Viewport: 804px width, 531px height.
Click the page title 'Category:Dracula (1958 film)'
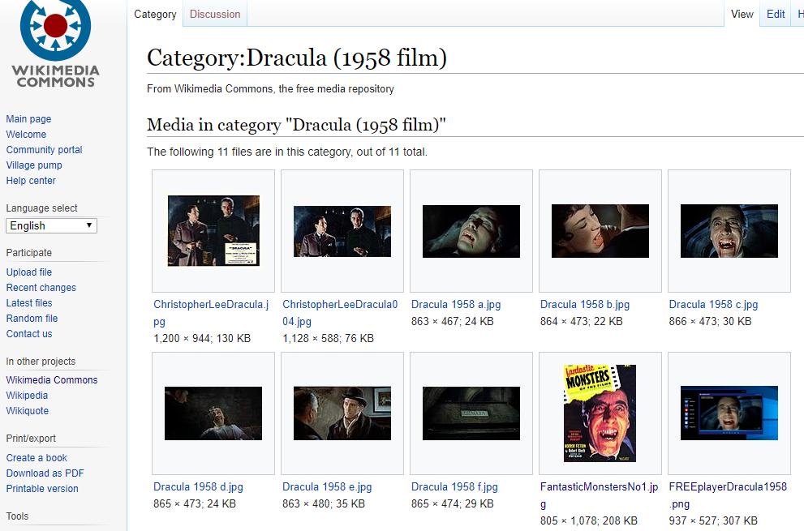point(297,58)
